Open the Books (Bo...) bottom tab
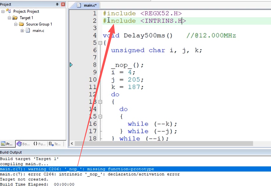The height and width of the screenshot is (188, 271). click(23, 144)
